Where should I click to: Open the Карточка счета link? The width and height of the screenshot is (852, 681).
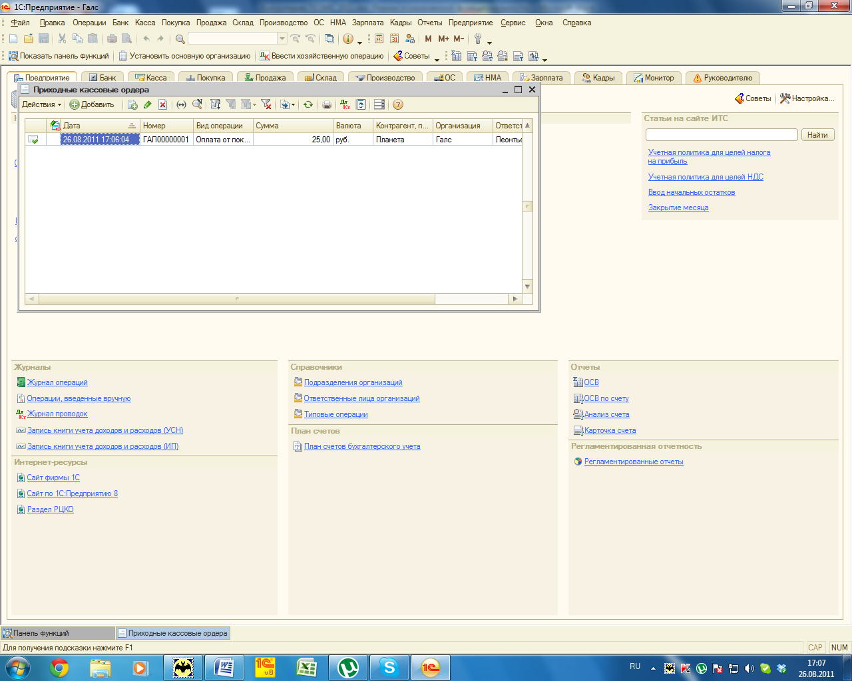(610, 430)
